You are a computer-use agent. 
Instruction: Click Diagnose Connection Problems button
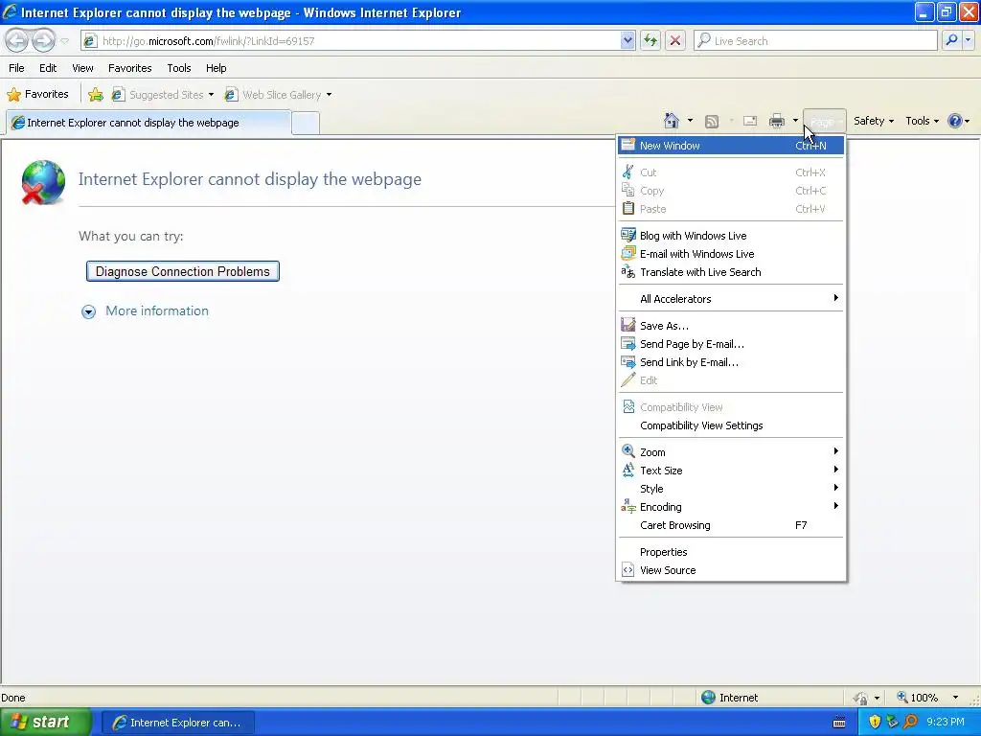(183, 271)
